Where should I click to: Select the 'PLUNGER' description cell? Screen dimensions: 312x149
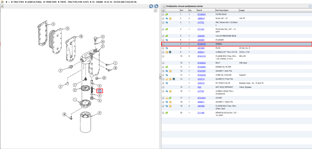pyautogui.click(x=219, y=40)
